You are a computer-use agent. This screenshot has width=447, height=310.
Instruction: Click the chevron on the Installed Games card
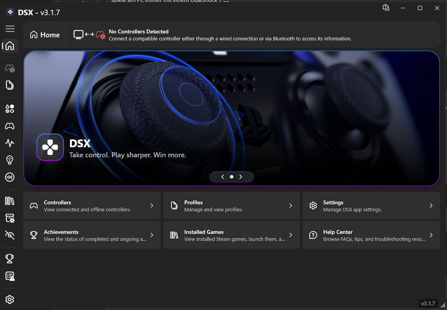point(291,235)
